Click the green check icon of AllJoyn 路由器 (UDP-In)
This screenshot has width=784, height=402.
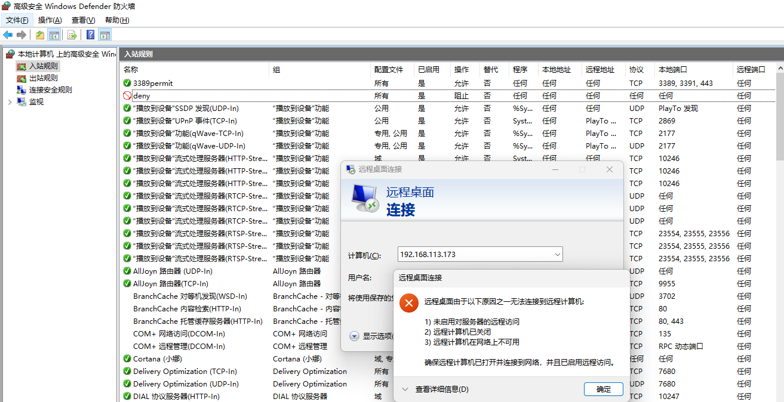pos(127,271)
